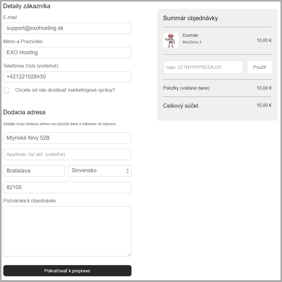Enable the marketing messages checkbox

(x=6, y=90)
